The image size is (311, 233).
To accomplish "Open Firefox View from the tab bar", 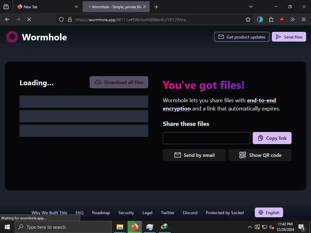I will [6, 7].
